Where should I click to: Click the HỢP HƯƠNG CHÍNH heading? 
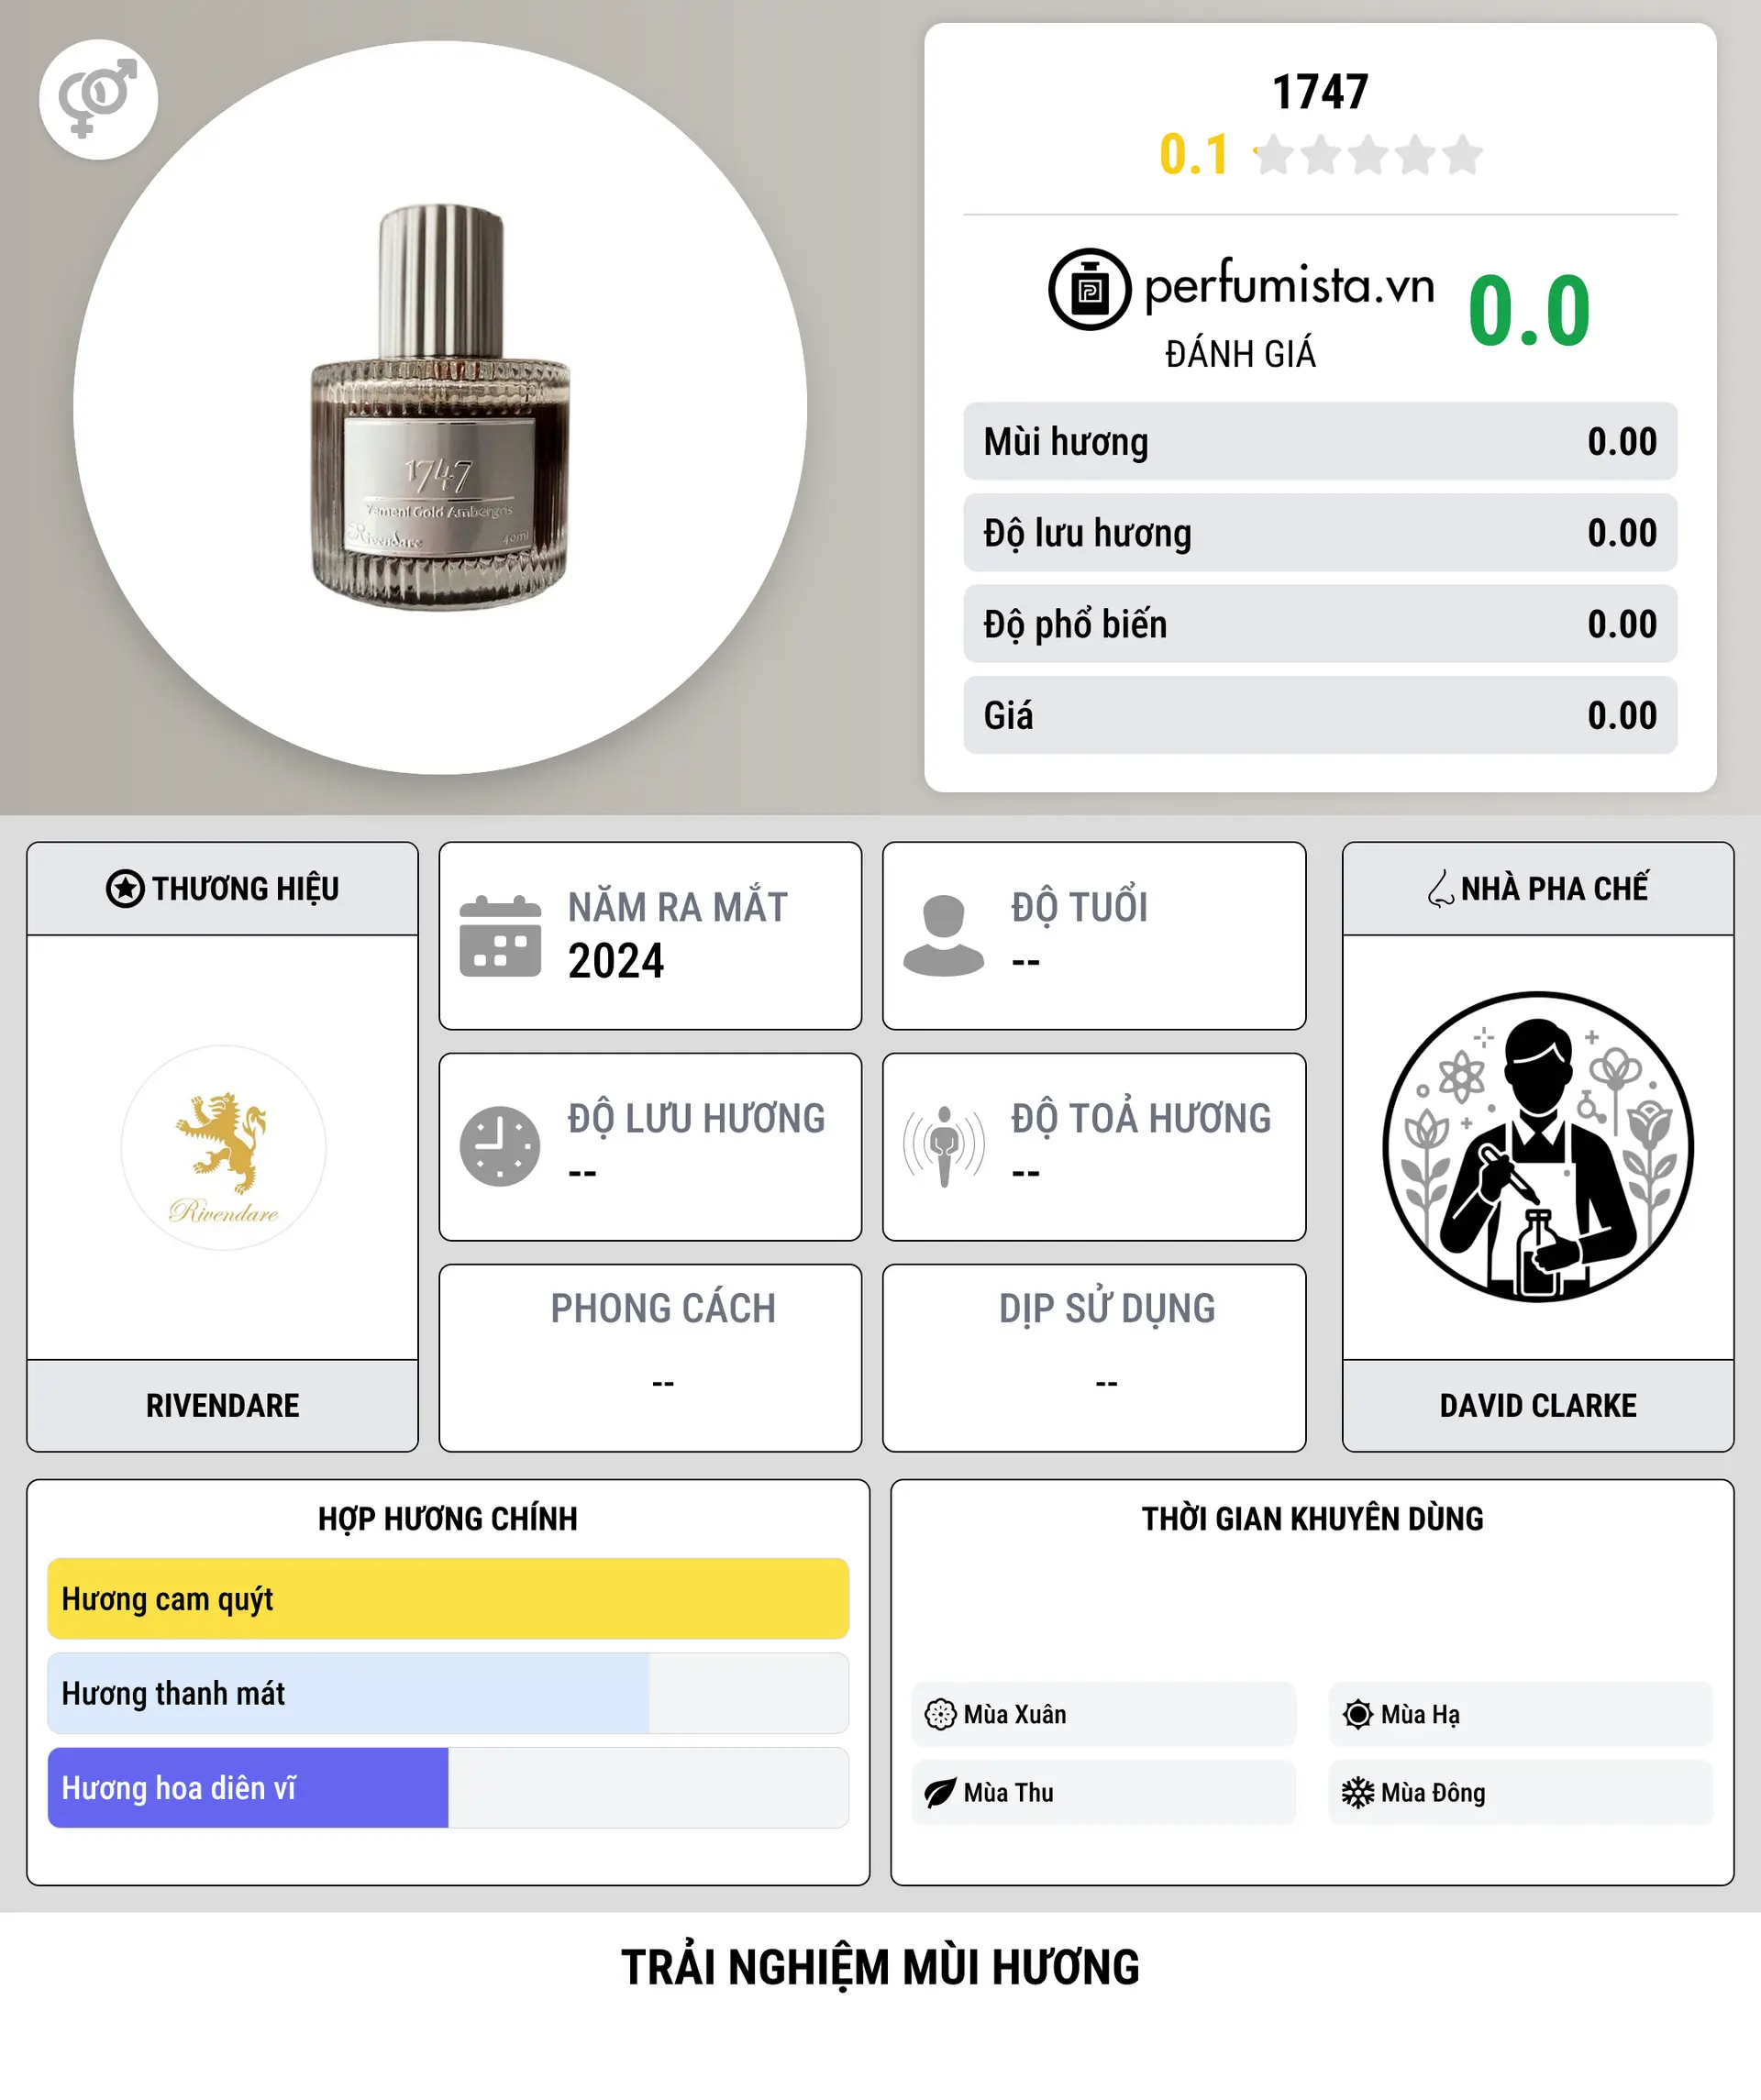448,1518
